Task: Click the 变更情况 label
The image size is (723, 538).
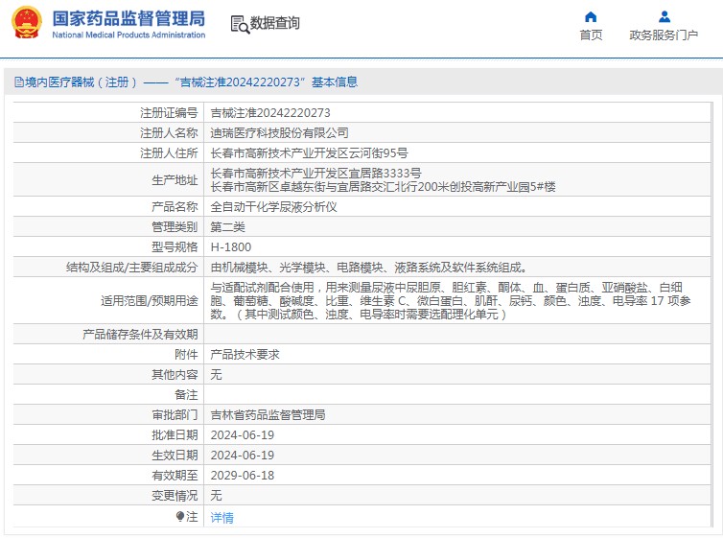Action: [175, 496]
